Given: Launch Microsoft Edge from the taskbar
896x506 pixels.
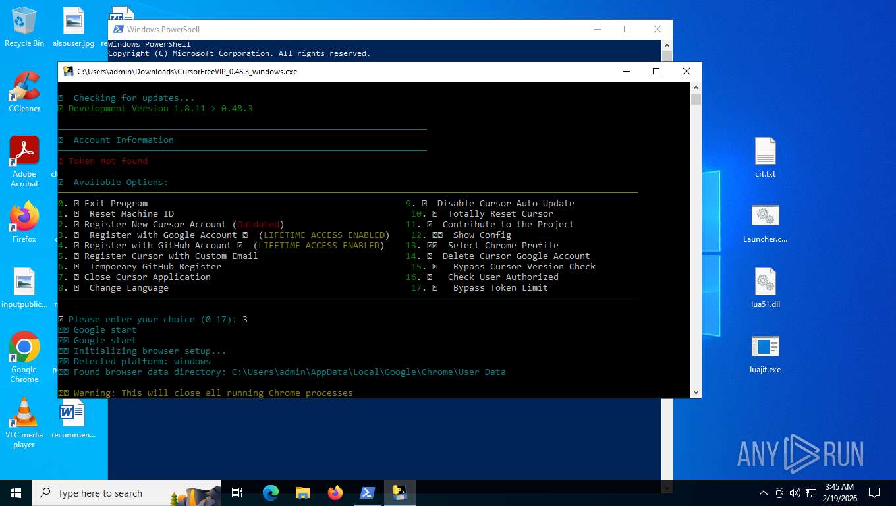Looking at the screenshot, I should [271, 493].
